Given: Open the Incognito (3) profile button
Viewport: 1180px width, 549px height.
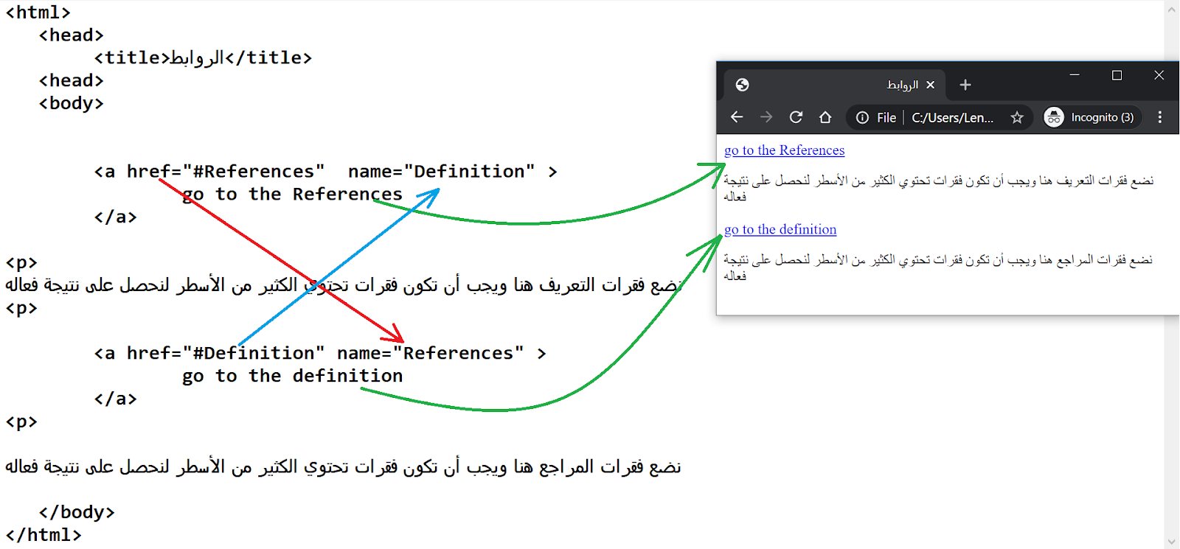Looking at the screenshot, I should 1092,117.
